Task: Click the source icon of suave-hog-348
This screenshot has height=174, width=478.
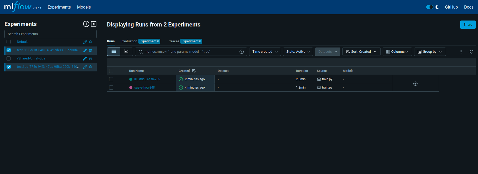Action: coord(319,88)
